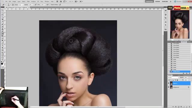This screenshot has height=108, width=192.
Task: Select the Clone Stamp tool in the toolbox
Action: click(2, 29)
